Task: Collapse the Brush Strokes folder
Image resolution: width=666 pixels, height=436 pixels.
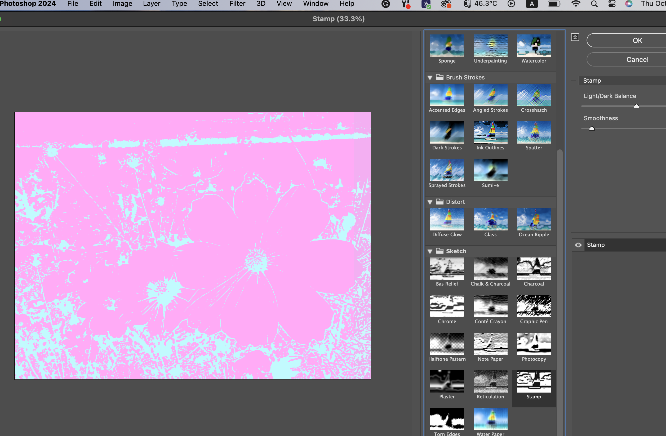Action: click(x=430, y=78)
